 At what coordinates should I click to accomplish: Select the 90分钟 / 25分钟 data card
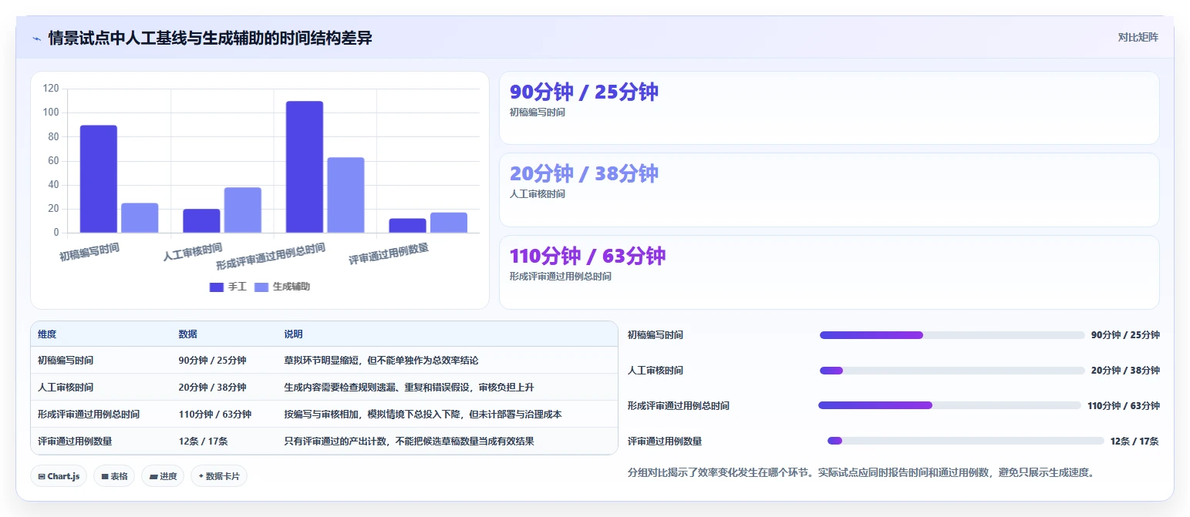point(829,108)
